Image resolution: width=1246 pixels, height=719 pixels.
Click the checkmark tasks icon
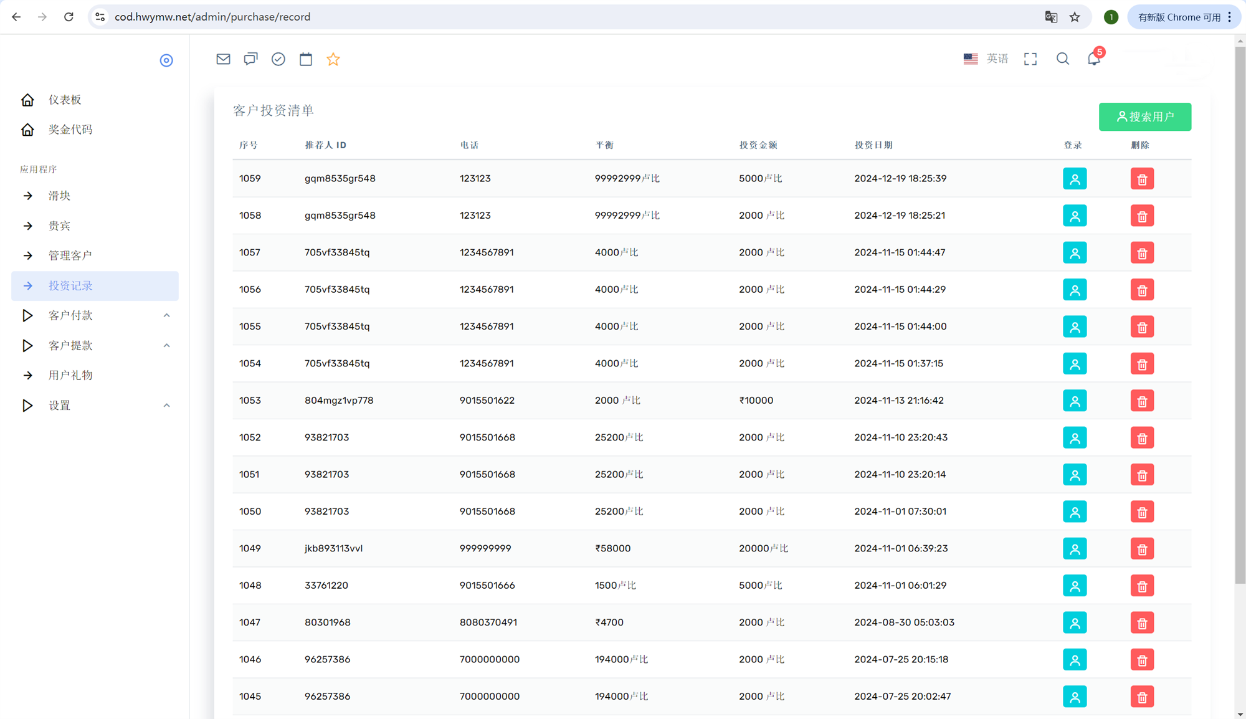pos(278,59)
